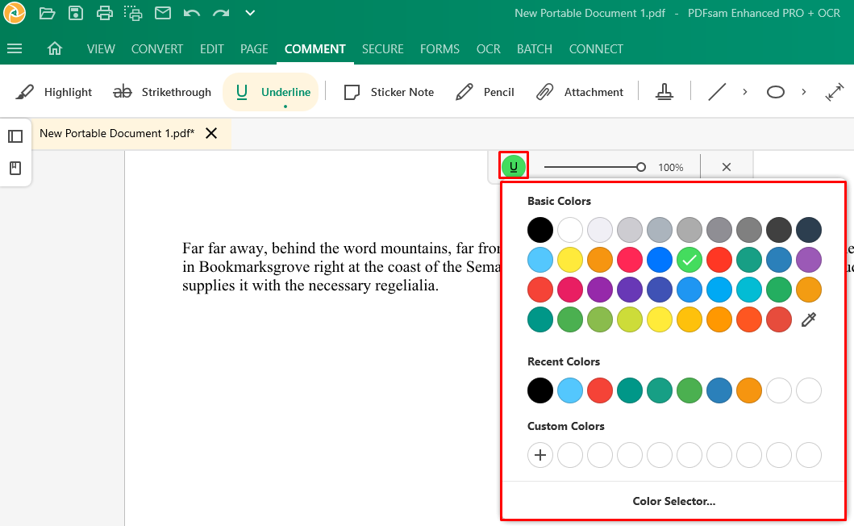854x526 pixels.
Task: Redo the last action
Action: (x=221, y=13)
